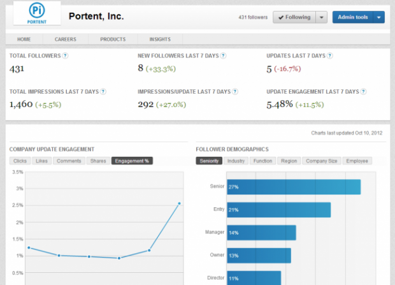Show Likes in engagement chart

click(x=41, y=161)
